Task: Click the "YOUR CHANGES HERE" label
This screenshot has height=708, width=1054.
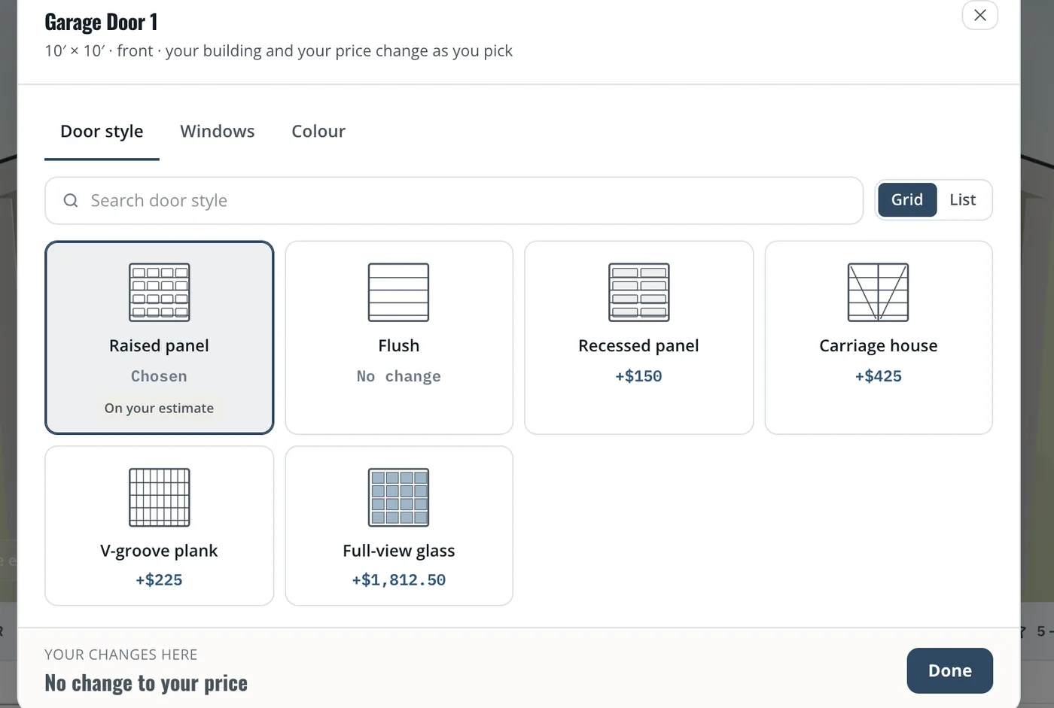Action: point(120,655)
